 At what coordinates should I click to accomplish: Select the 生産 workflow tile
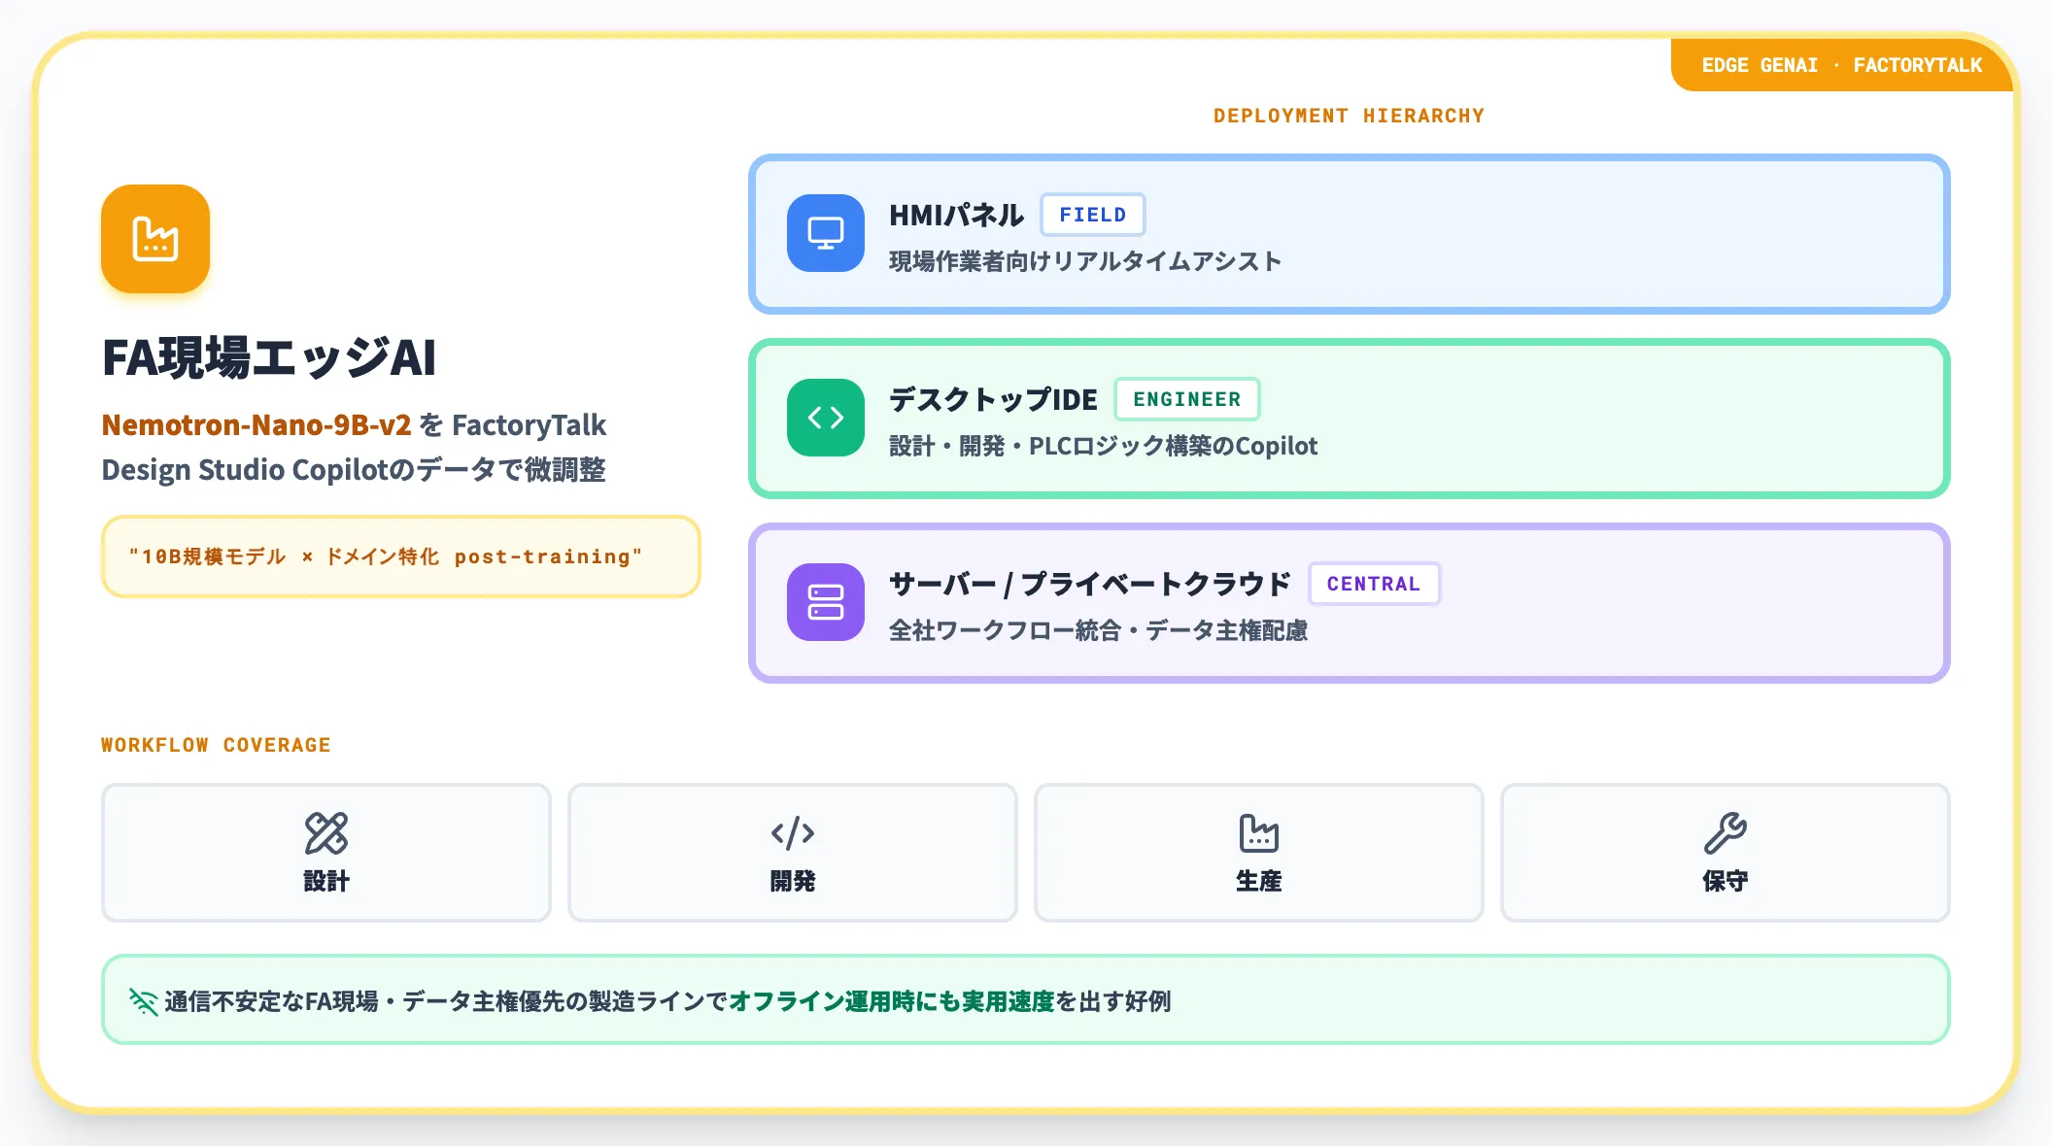(x=1259, y=853)
